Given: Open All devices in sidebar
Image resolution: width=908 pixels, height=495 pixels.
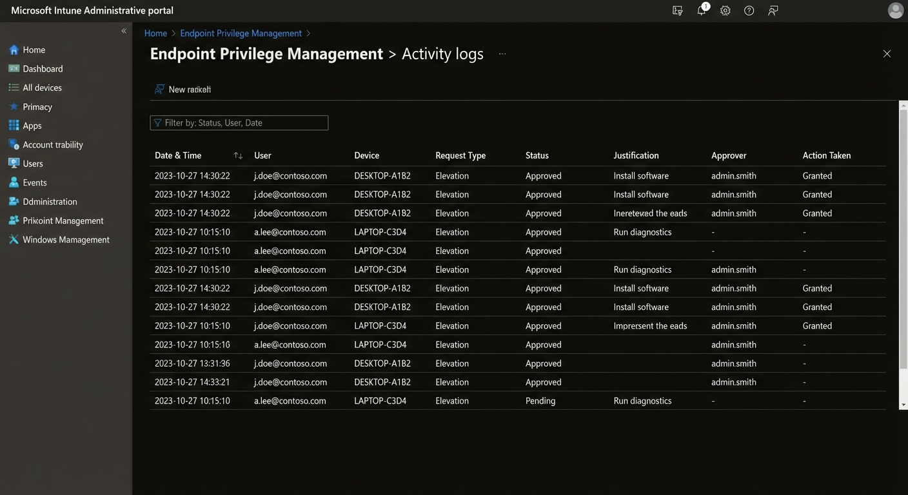Looking at the screenshot, I should tap(42, 88).
